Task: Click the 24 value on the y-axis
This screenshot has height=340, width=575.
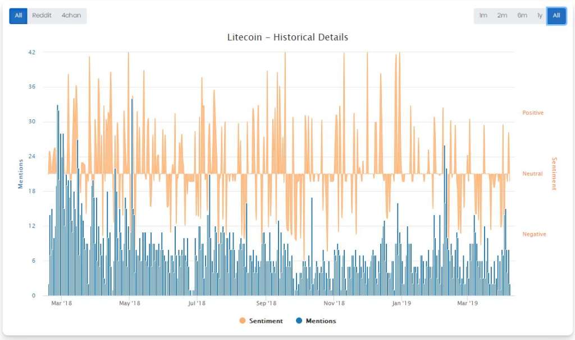Action: point(32,156)
